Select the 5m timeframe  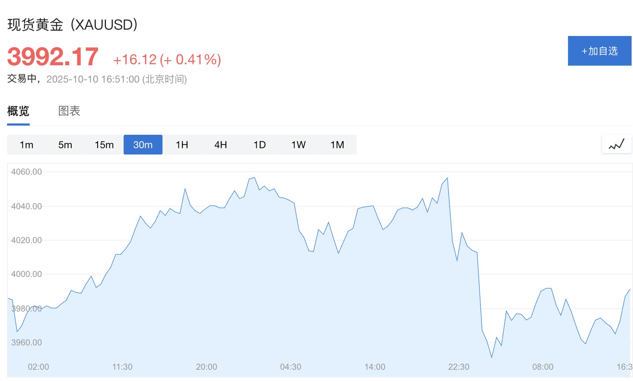65,145
